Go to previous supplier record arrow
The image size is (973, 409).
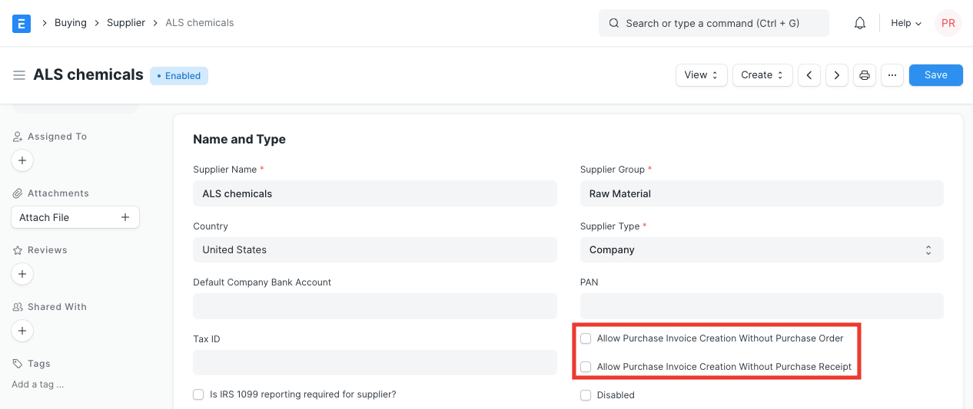point(809,75)
